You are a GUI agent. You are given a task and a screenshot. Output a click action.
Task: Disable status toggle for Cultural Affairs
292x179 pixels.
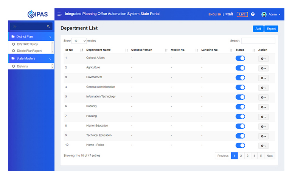point(240,58)
